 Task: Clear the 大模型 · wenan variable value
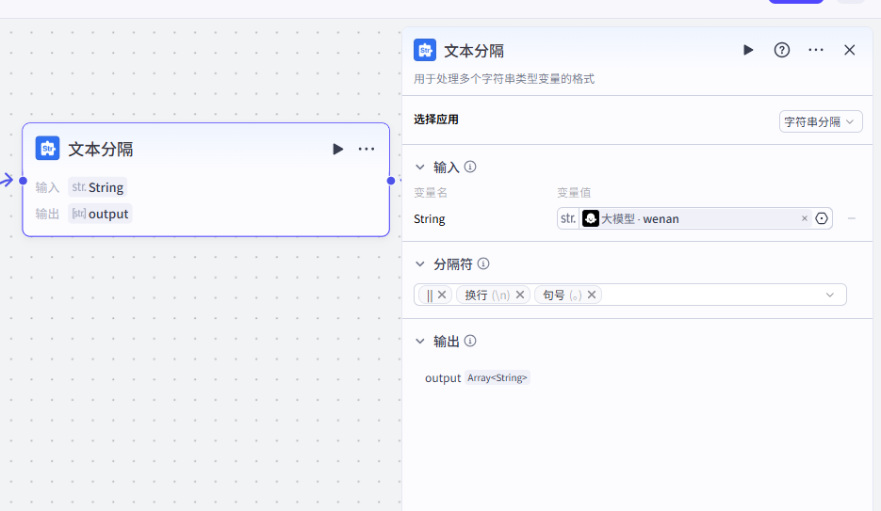tap(805, 218)
